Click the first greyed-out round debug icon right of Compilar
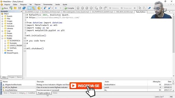 (x=78, y=8)
